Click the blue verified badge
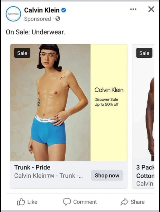This screenshot has height=212, width=160. click(64, 10)
